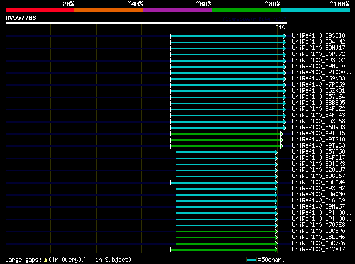The image size is (355, 264).
Task: Click the arrowhead ending the B6U9U3 alignment
Action: tap(285, 128)
